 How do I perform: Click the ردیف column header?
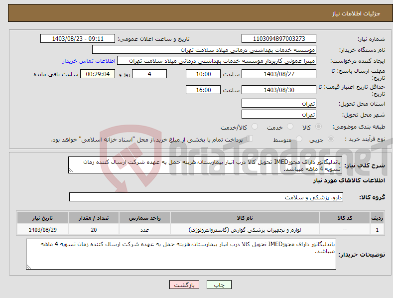coord(377,218)
